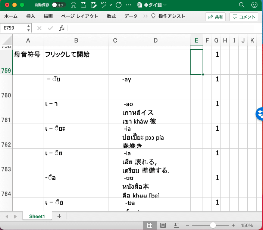The height and width of the screenshot is (230, 263).
Task: Click the zoom slider handle
Action: point(213,225)
